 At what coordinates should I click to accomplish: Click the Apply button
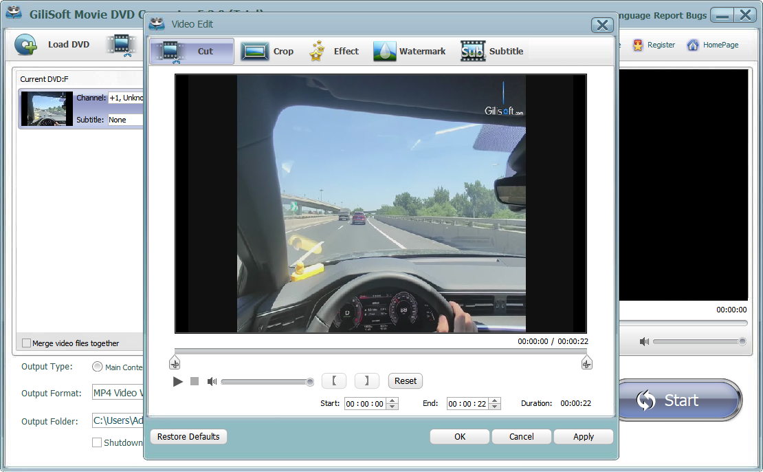coord(584,436)
